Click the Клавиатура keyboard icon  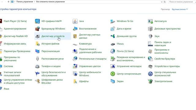click(x=75, y=44)
